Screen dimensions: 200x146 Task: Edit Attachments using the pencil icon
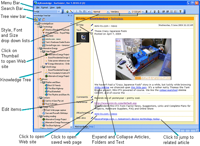92,113
